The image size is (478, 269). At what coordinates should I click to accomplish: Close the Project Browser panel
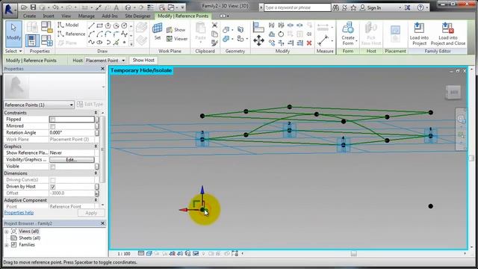click(102, 223)
